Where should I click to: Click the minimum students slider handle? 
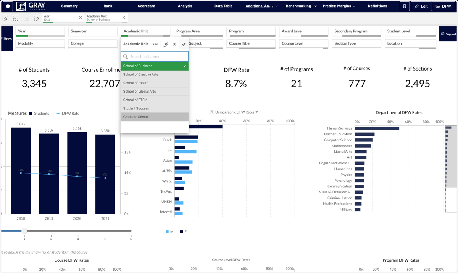coord(24,231)
